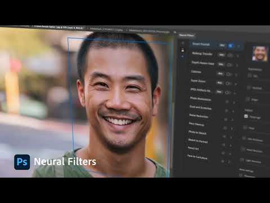Click the Dust and Scratches download icon
Image resolution: width=270 pixels, height=203 pixels.
click(x=227, y=111)
